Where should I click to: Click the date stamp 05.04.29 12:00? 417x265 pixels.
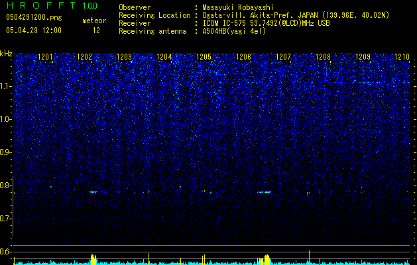34,30
